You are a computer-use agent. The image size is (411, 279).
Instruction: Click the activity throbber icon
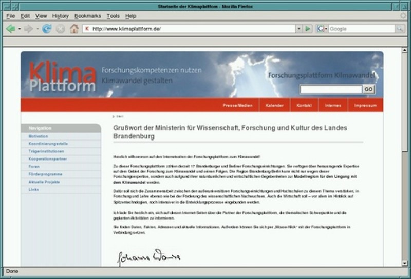(403, 16)
